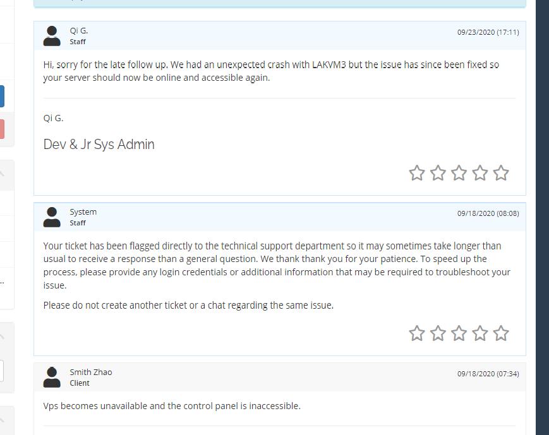
Task: Click the sidebar text input field
Action: 2,371
